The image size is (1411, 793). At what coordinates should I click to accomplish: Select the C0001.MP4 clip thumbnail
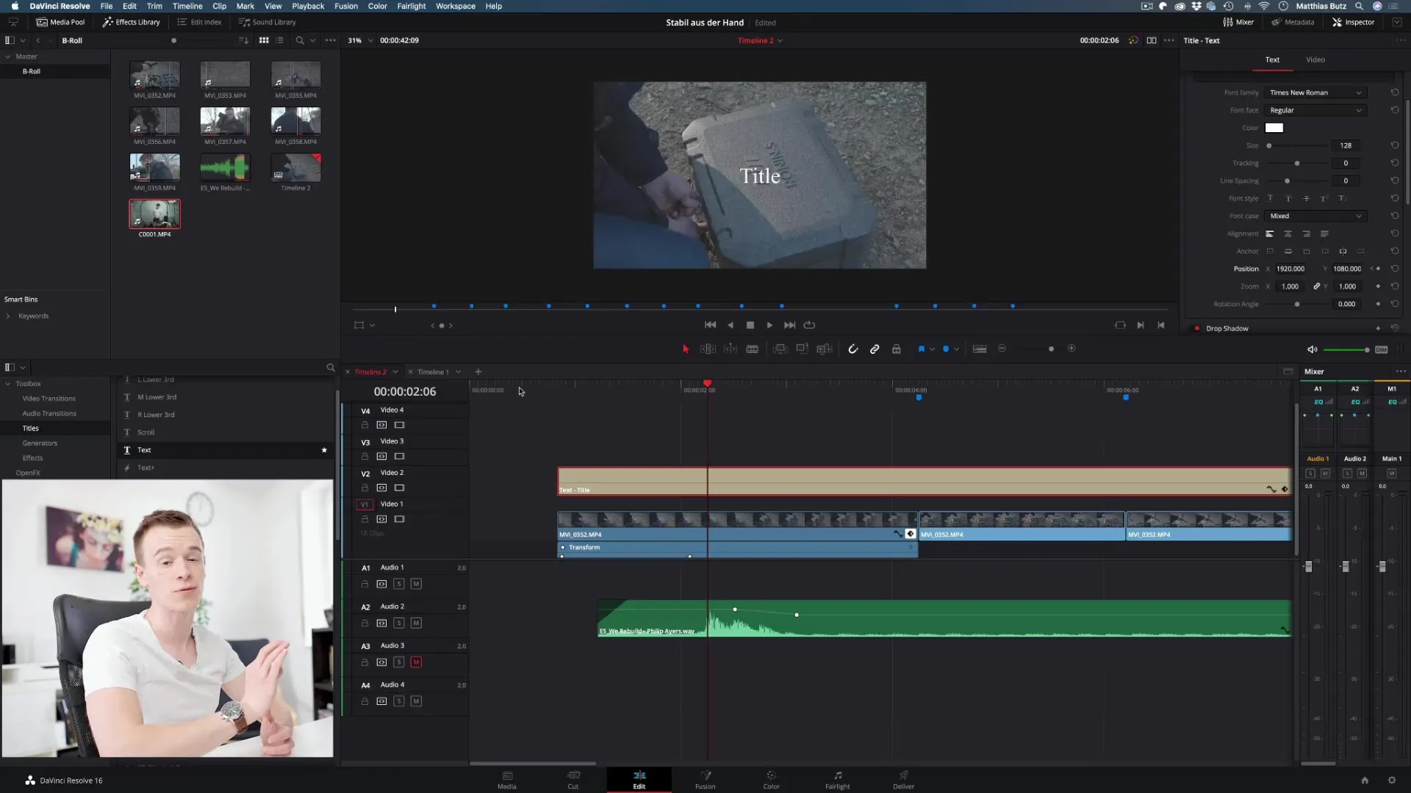pyautogui.click(x=155, y=214)
